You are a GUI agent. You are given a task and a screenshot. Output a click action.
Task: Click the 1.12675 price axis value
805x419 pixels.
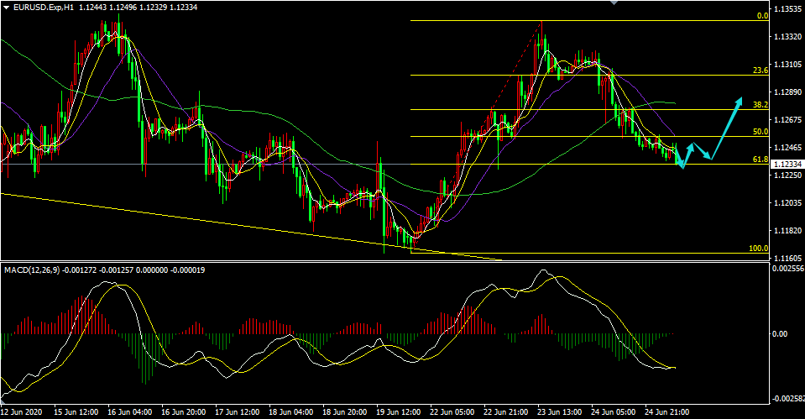(786, 120)
